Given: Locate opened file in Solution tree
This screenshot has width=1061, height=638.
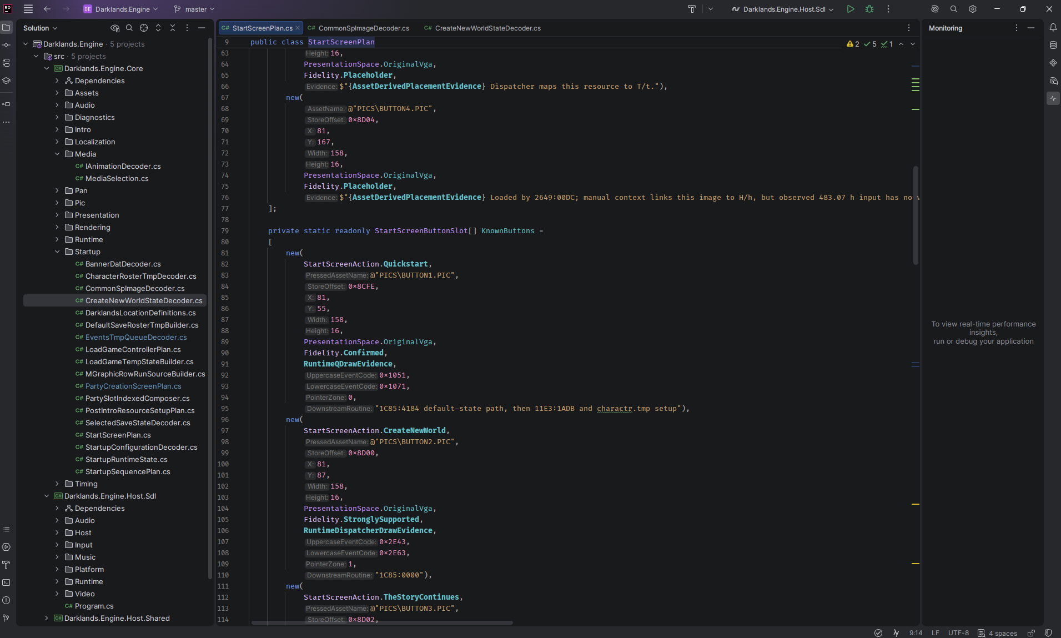Looking at the screenshot, I should click(144, 28).
